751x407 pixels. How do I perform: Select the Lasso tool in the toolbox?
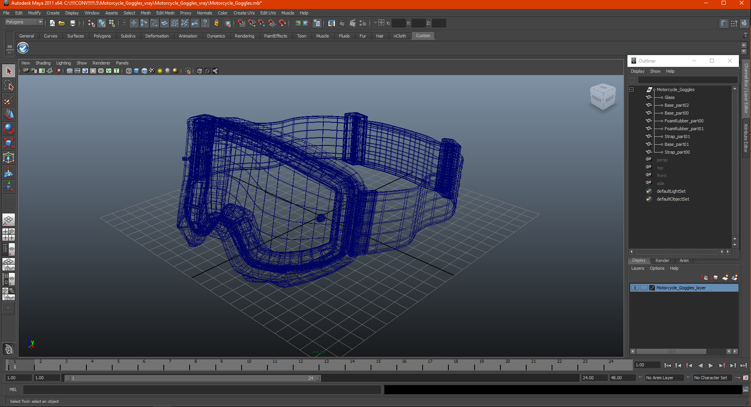point(9,86)
